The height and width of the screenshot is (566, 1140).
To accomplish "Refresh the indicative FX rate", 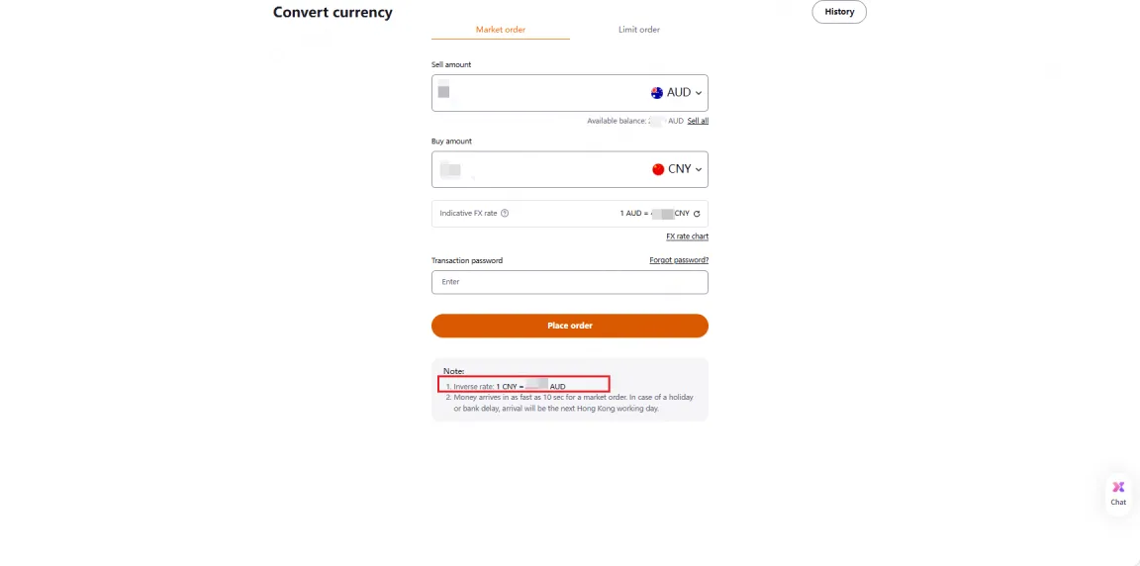I will [x=697, y=214].
